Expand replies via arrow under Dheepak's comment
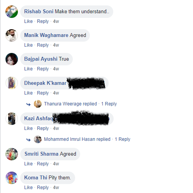Screen dimensions: 193x193 tap(28, 104)
